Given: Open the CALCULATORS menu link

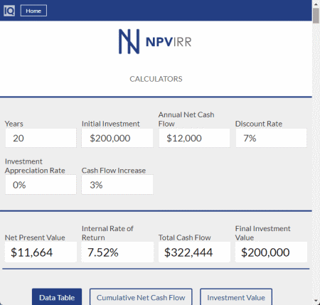Looking at the screenshot, I should click(x=156, y=79).
